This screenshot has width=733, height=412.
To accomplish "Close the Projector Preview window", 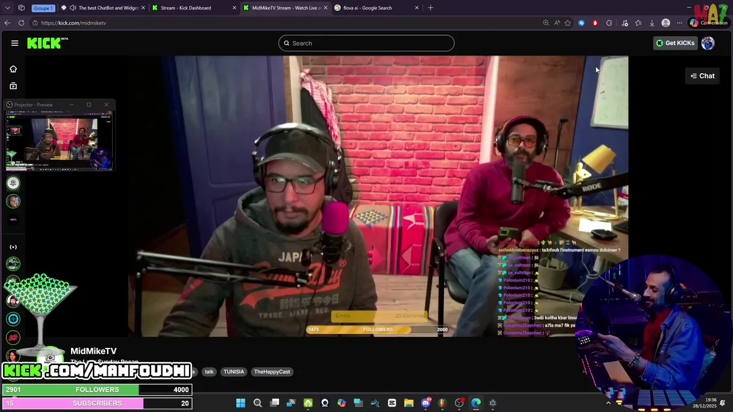I will [106, 105].
